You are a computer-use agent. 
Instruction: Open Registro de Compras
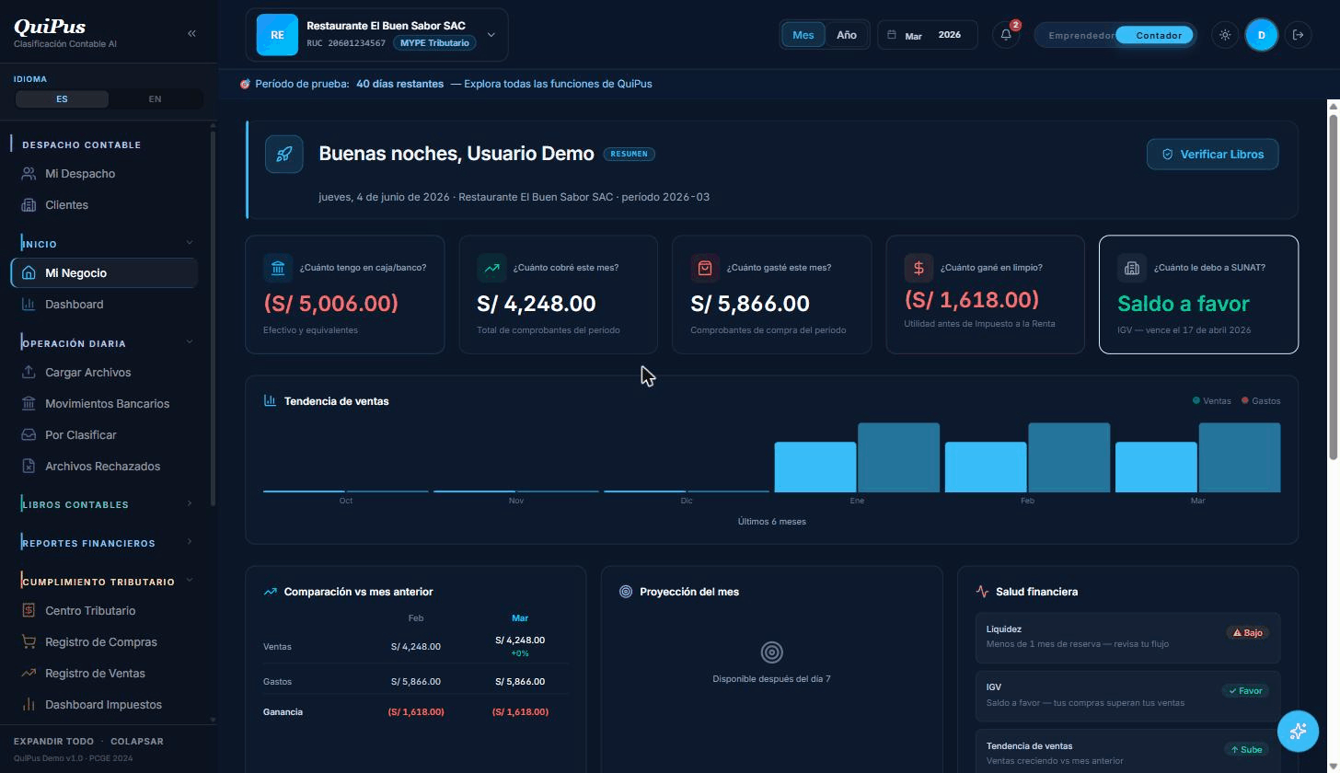(104, 642)
